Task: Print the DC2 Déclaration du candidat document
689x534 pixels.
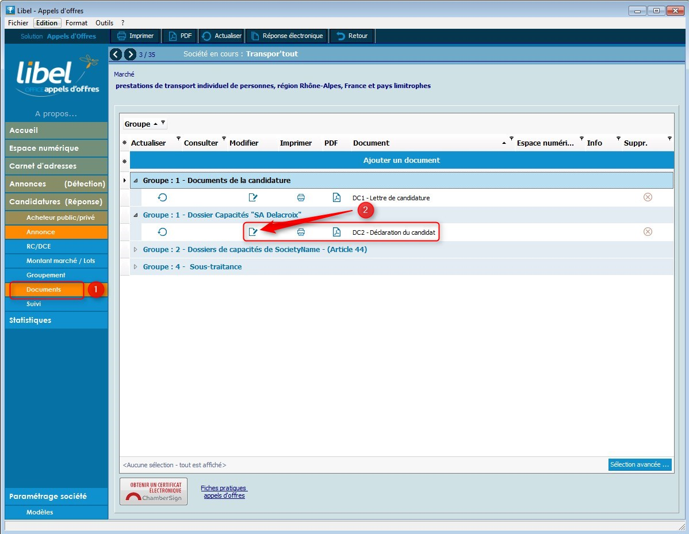Action: (x=301, y=232)
